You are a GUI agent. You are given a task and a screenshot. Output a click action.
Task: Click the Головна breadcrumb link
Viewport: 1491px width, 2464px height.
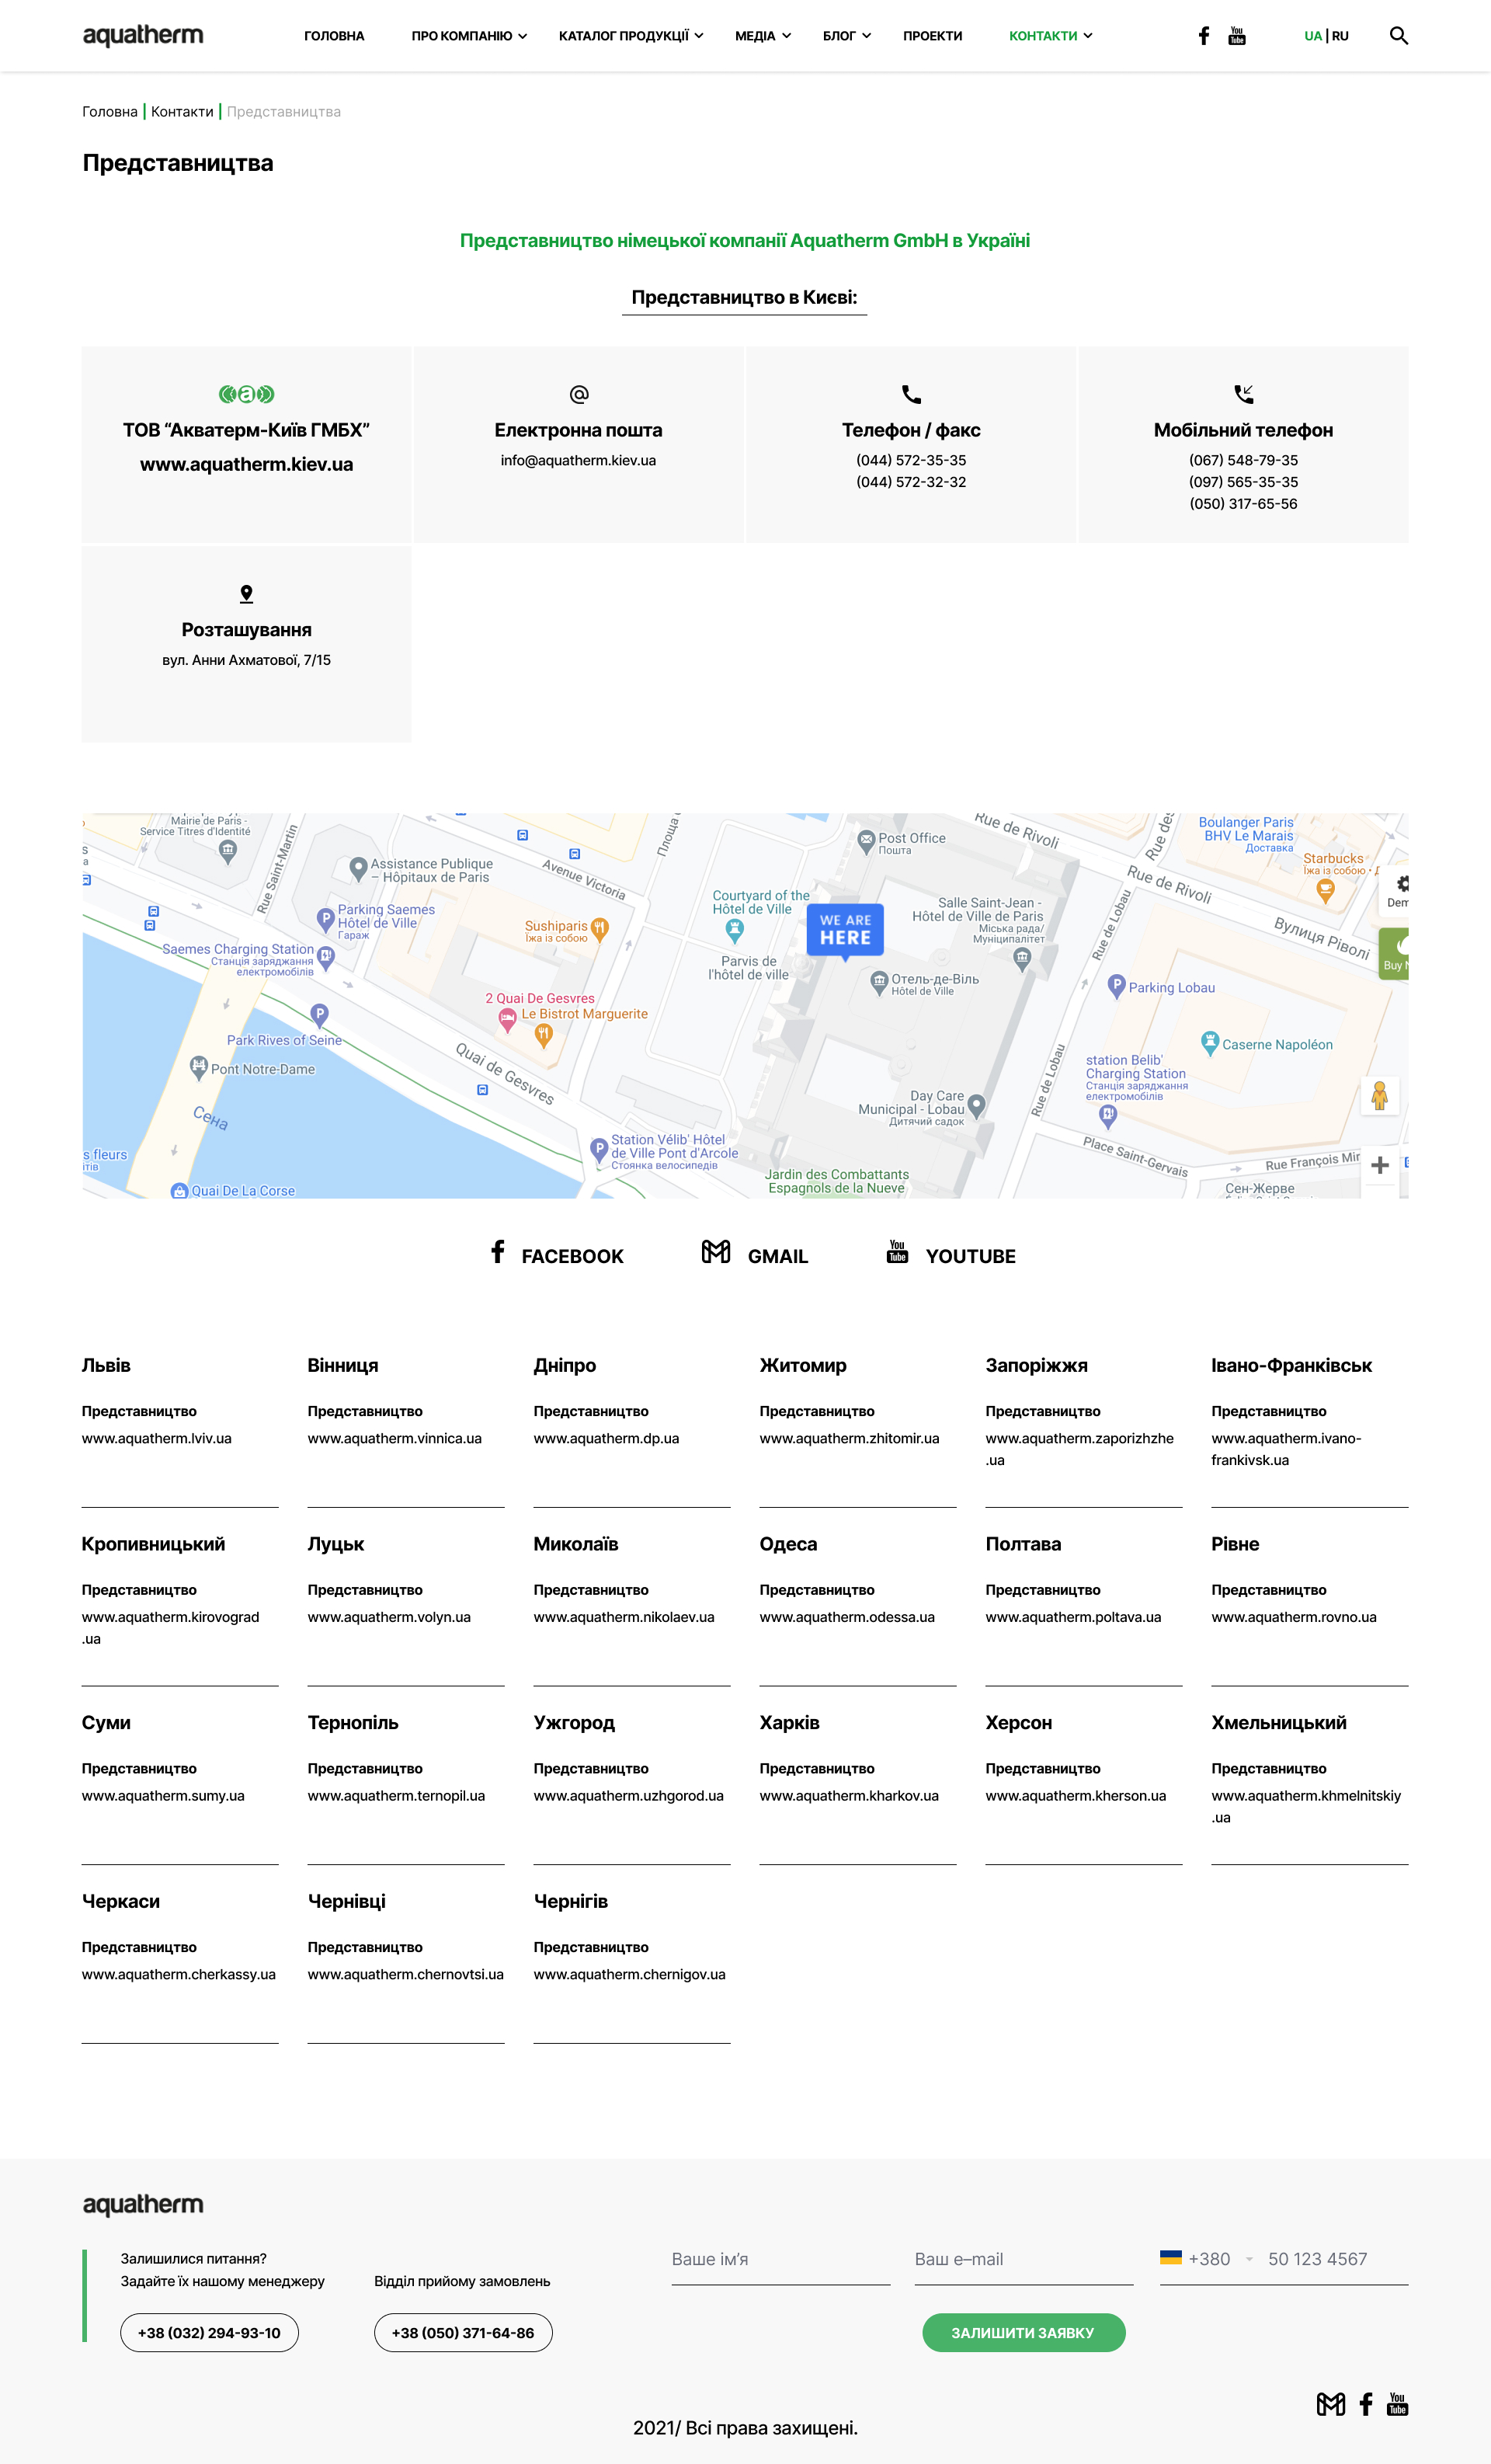(x=110, y=112)
